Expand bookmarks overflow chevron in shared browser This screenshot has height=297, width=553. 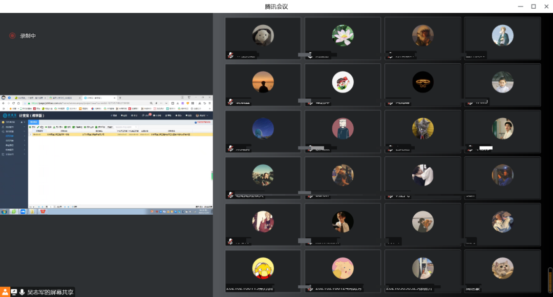pos(210,109)
